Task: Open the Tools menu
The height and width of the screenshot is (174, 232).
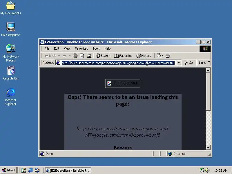Action: [96, 48]
